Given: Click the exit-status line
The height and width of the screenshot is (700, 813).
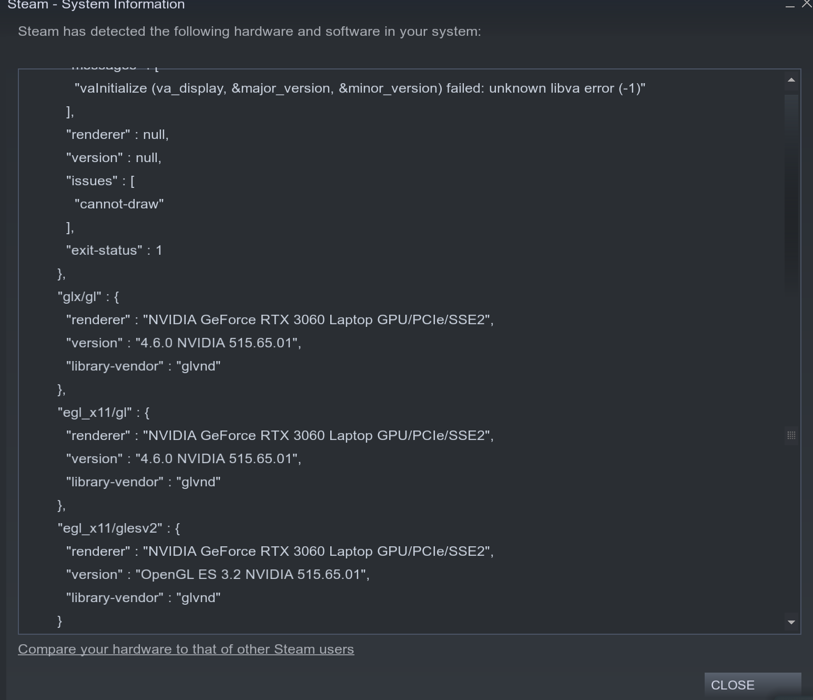Looking at the screenshot, I should pos(114,250).
